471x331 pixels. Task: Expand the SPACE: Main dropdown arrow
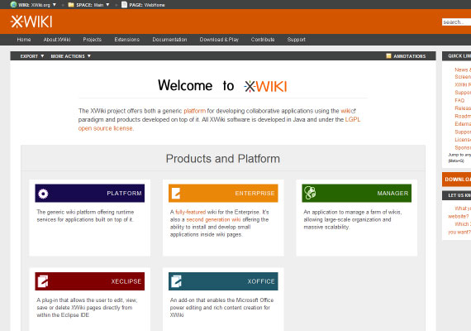107,4
